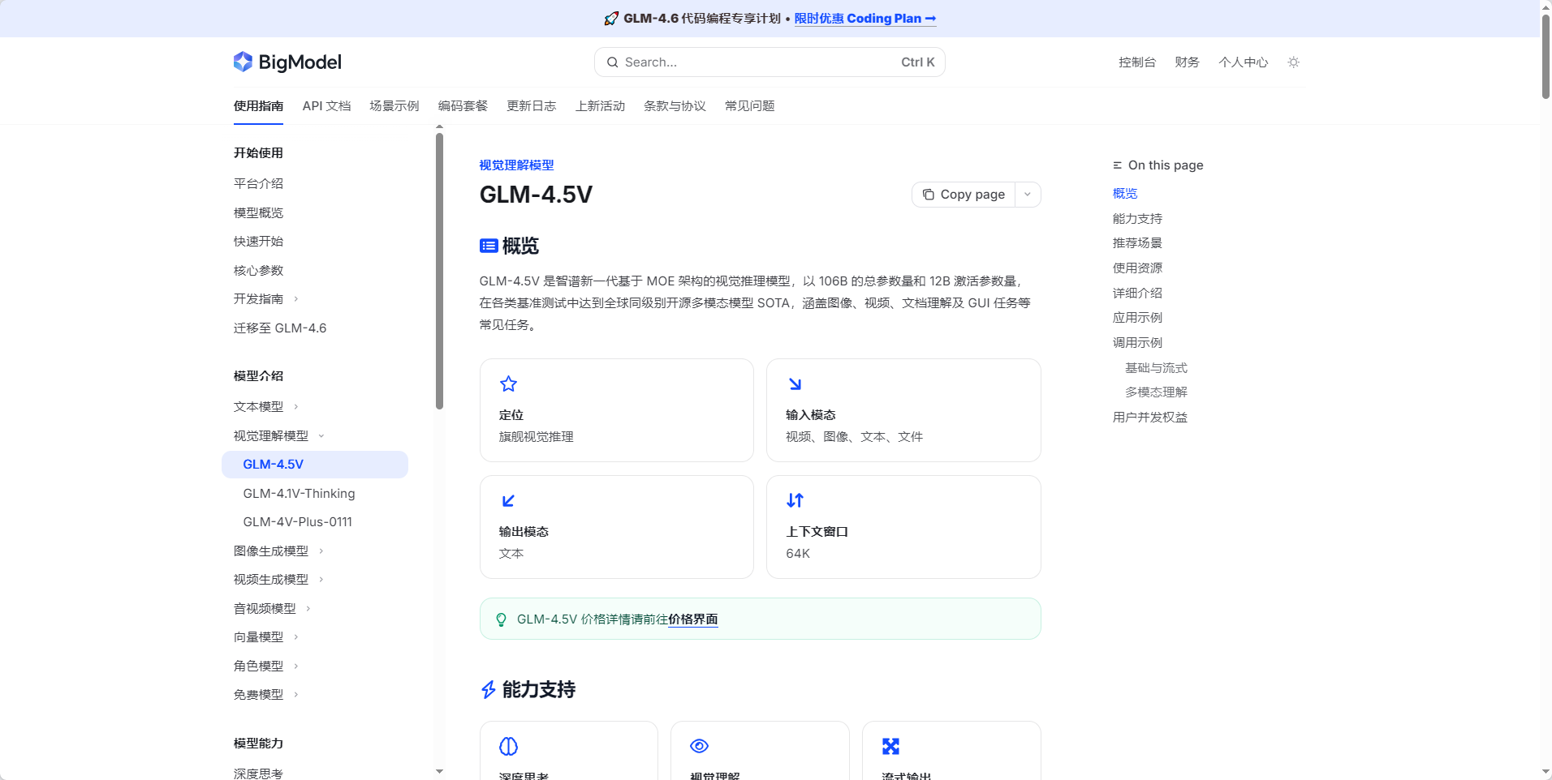The image size is (1552, 780).
Task: Follow the 价格界面 link
Action: click(x=693, y=619)
